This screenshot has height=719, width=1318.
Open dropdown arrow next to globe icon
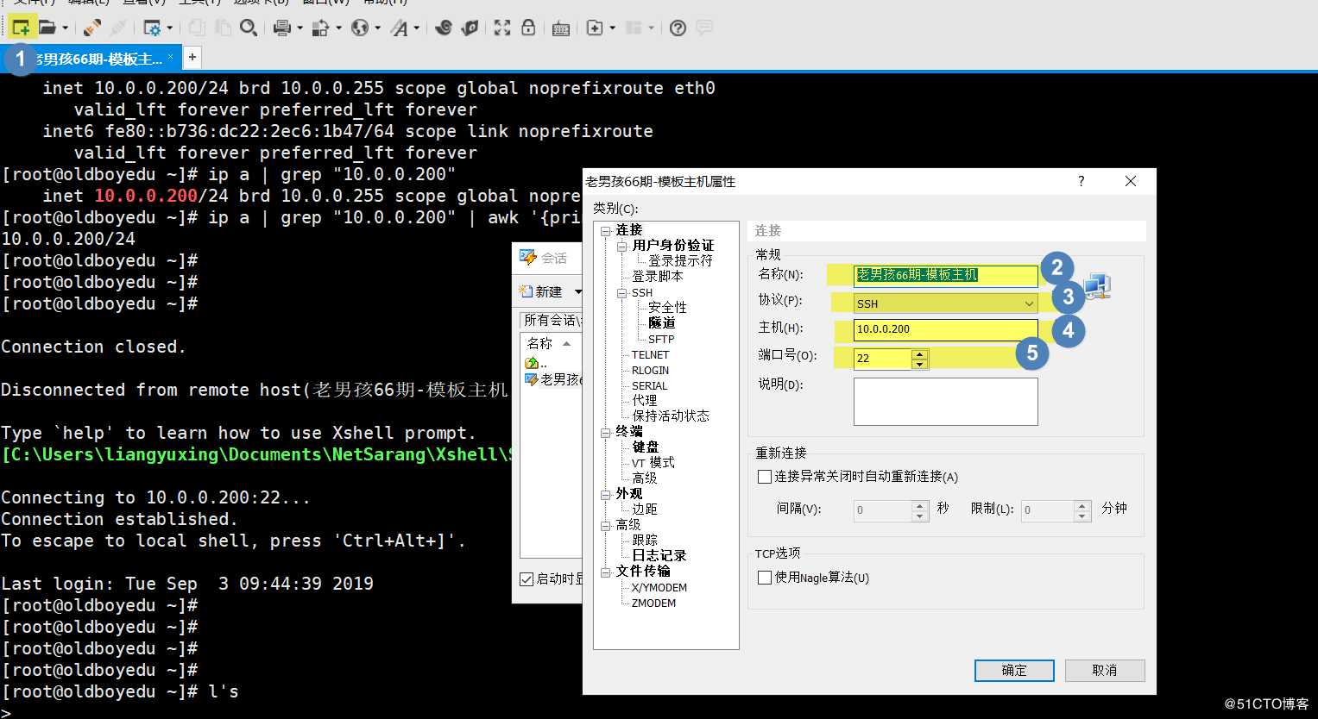[377, 28]
